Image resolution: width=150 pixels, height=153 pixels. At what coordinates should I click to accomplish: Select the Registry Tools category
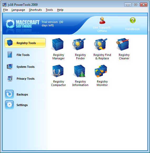tap(25, 43)
